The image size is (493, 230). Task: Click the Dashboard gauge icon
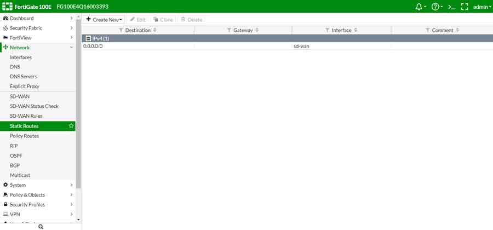tap(5, 18)
